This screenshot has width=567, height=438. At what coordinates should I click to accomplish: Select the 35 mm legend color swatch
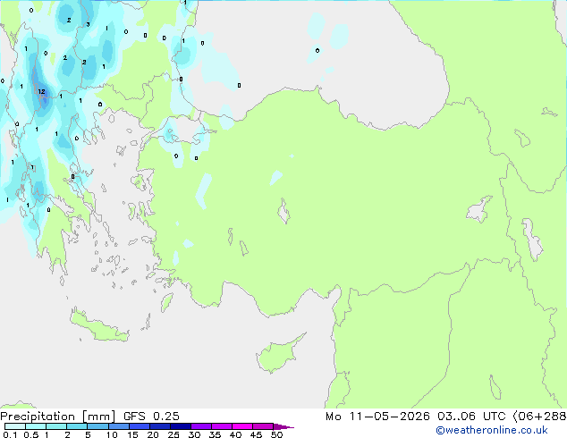point(221,426)
